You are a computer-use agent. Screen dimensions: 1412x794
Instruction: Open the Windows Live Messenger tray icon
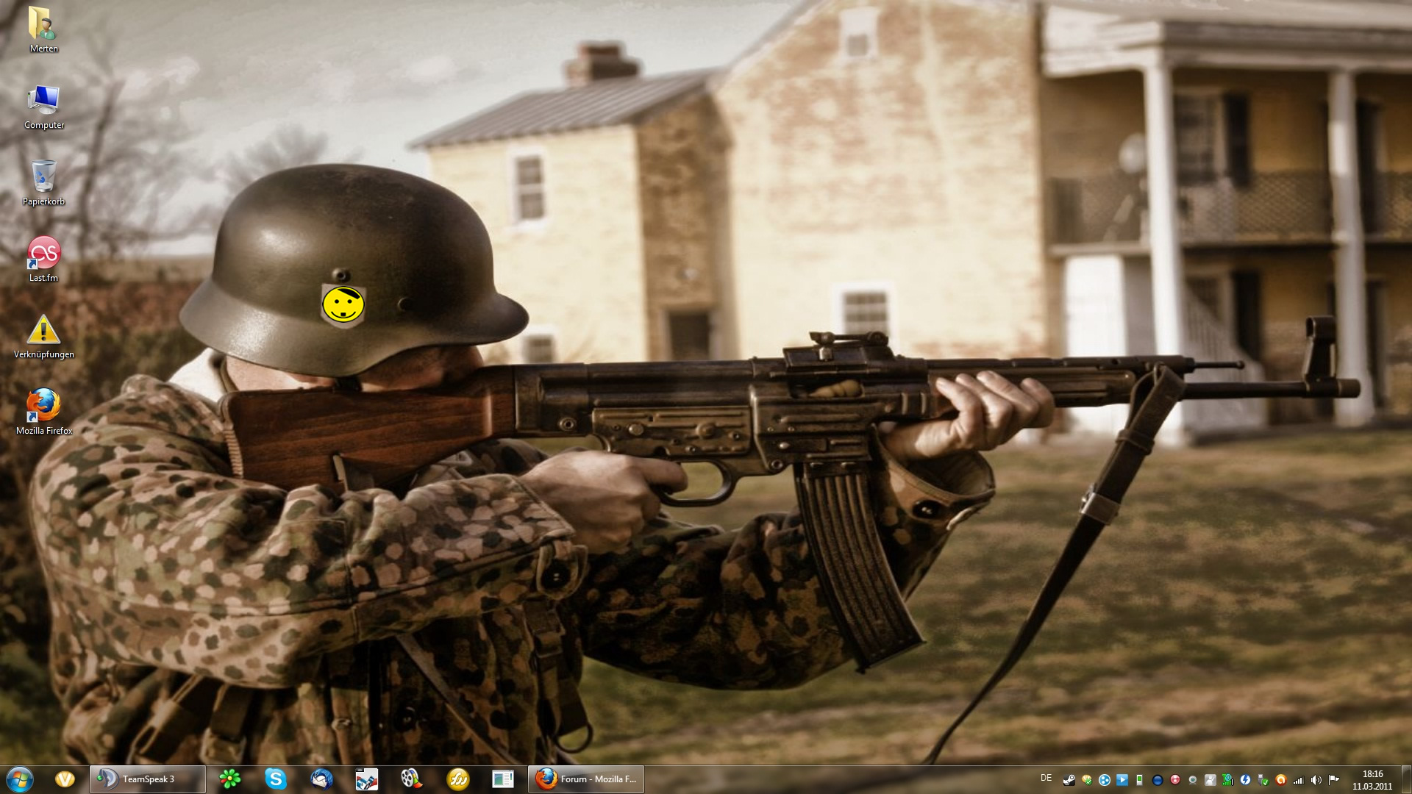pos(1210,780)
